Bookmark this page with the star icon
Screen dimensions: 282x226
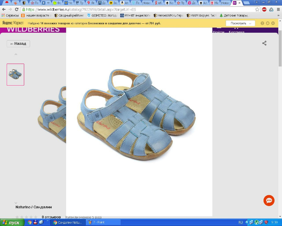pyautogui.click(x=257, y=10)
